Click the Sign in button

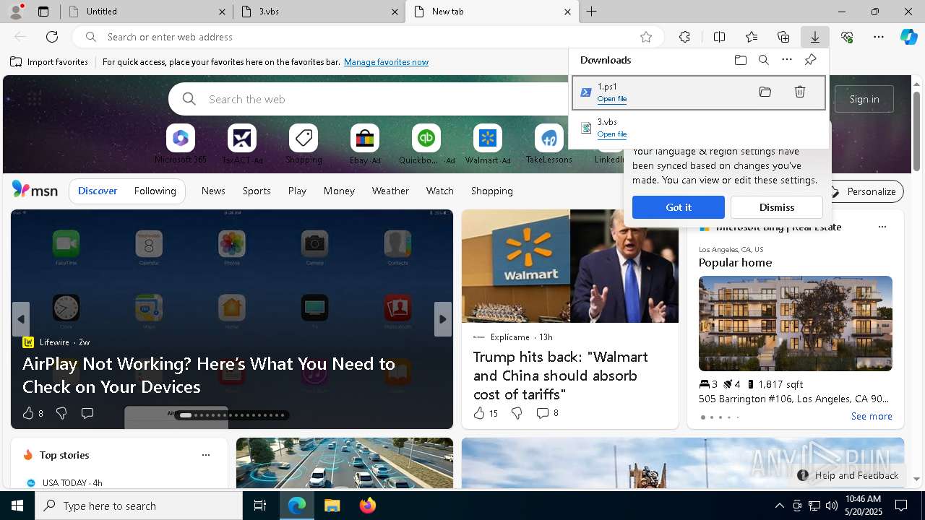coord(864,99)
